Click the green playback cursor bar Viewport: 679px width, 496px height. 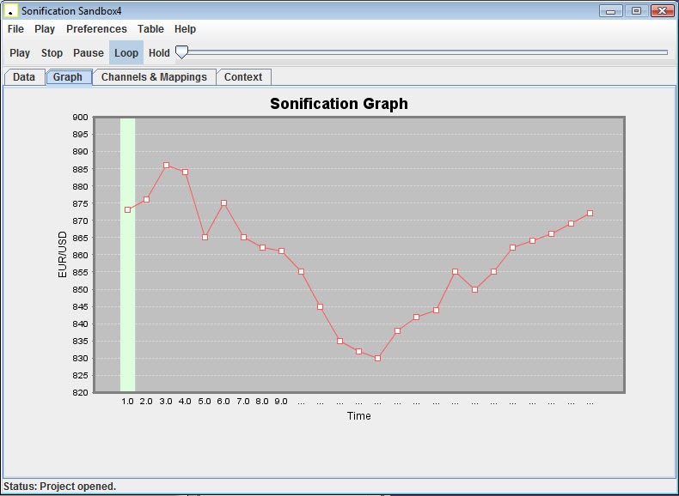coord(127,300)
